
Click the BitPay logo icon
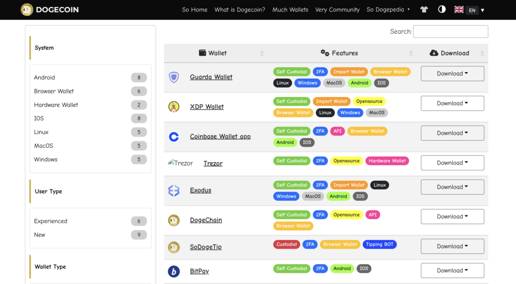[x=174, y=271]
